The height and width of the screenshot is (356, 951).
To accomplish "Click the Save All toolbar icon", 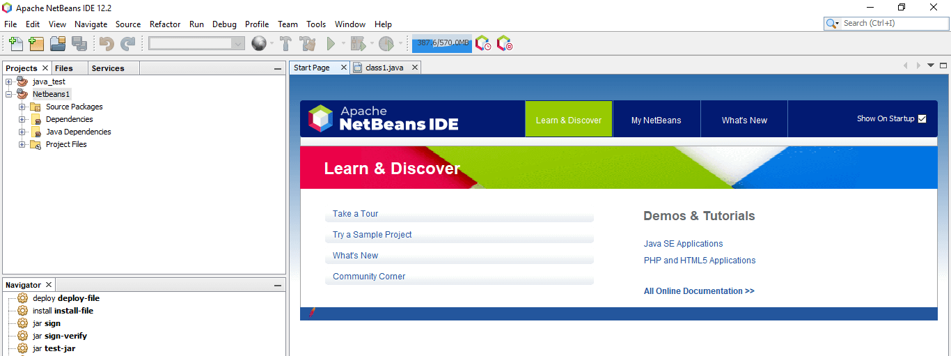I will tap(79, 44).
